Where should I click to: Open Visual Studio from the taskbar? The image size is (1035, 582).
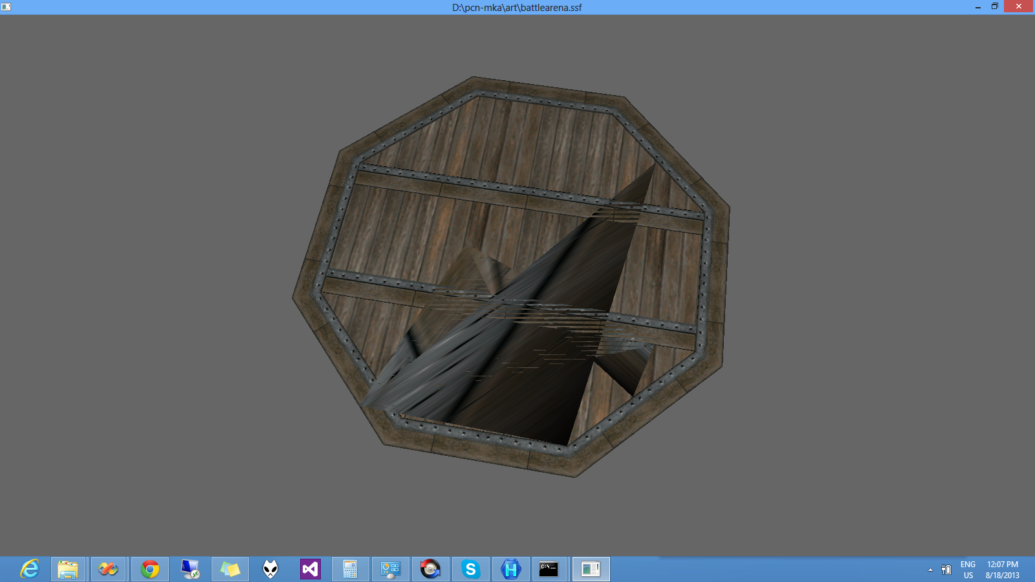point(310,569)
